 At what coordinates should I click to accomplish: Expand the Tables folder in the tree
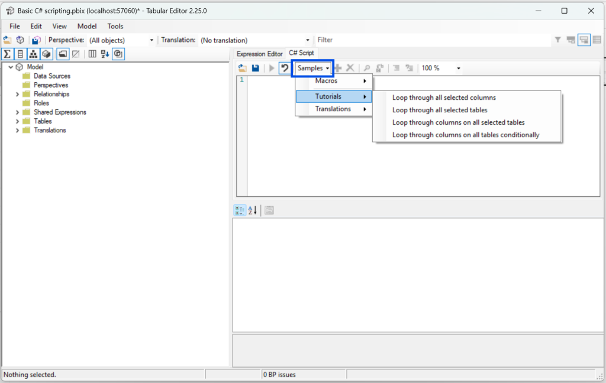pyautogui.click(x=17, y=121)
